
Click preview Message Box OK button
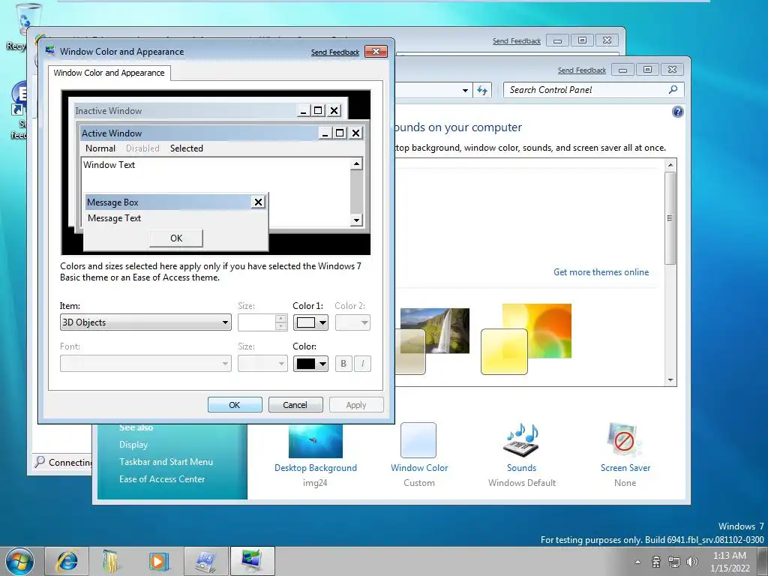coord(175,238)
